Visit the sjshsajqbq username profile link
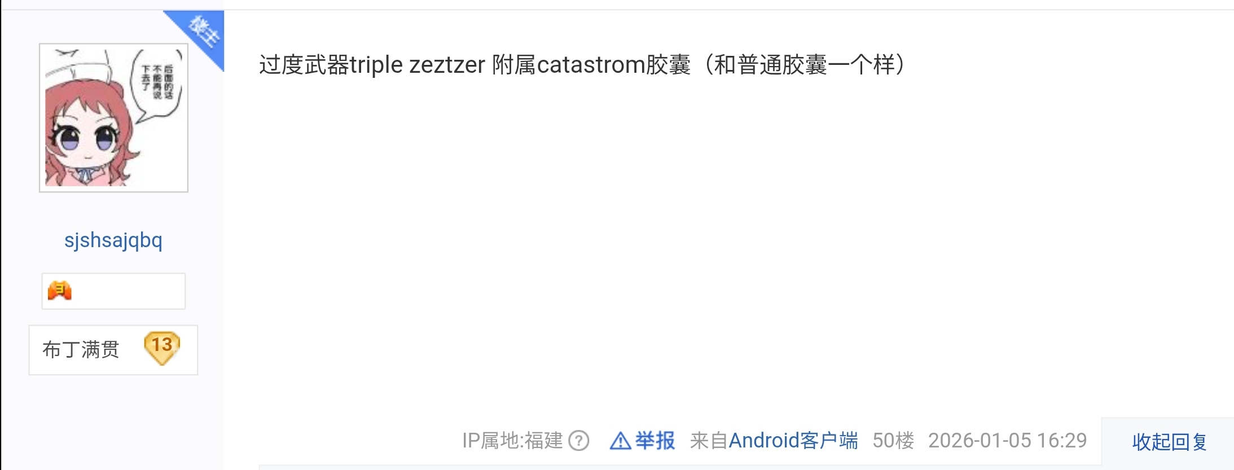This screenshot has height=470, width=1234. pos(113,240)
